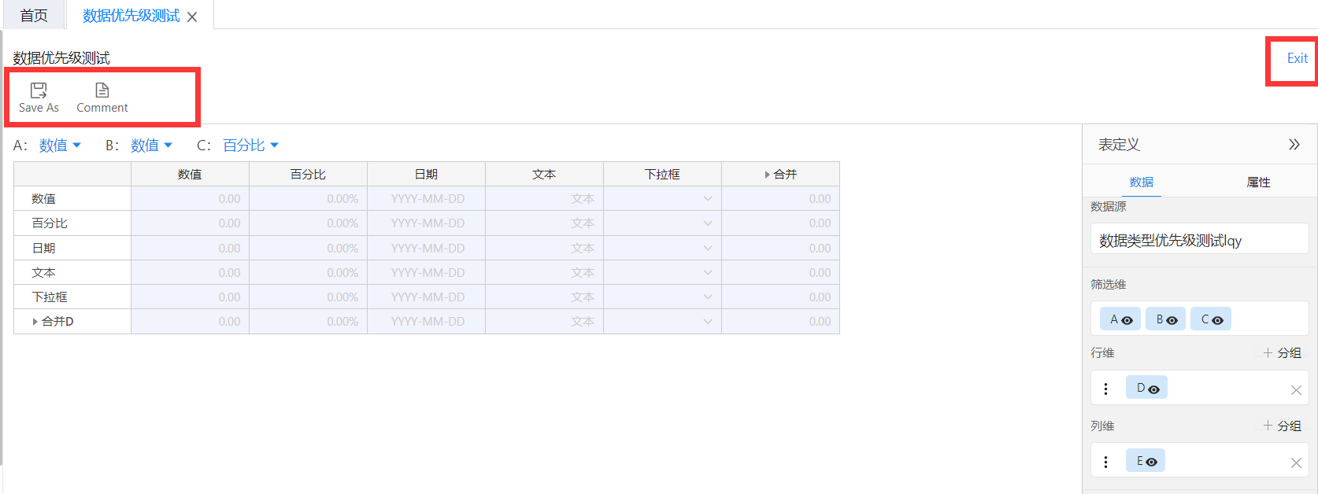Click the 数据源 input field
Image resolution: width=1318 pixels, height=494 pixels.
click(x=1199, y=240)
